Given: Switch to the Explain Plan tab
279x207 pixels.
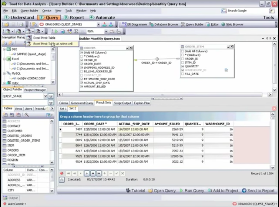Looking at the screenshot, I should (142, 103).
